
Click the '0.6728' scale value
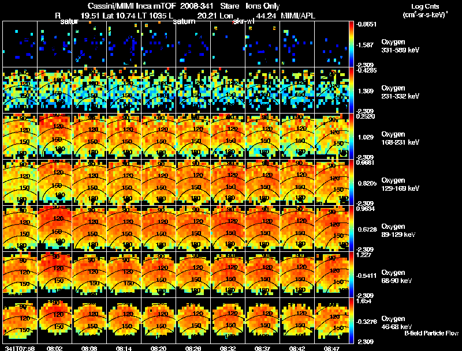pos(367,229)
